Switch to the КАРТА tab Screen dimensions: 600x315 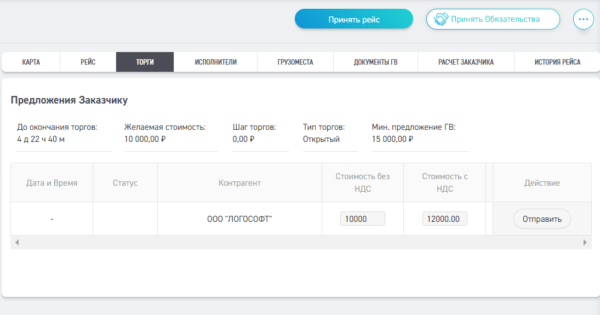[x=31, y=62]
